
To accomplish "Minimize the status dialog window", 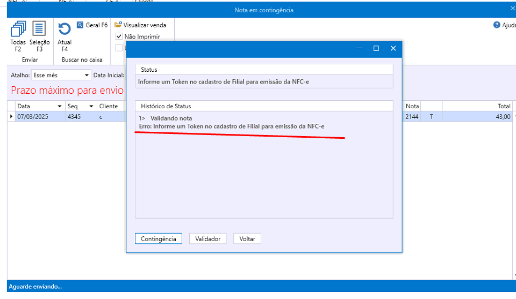I will point(359,48).
